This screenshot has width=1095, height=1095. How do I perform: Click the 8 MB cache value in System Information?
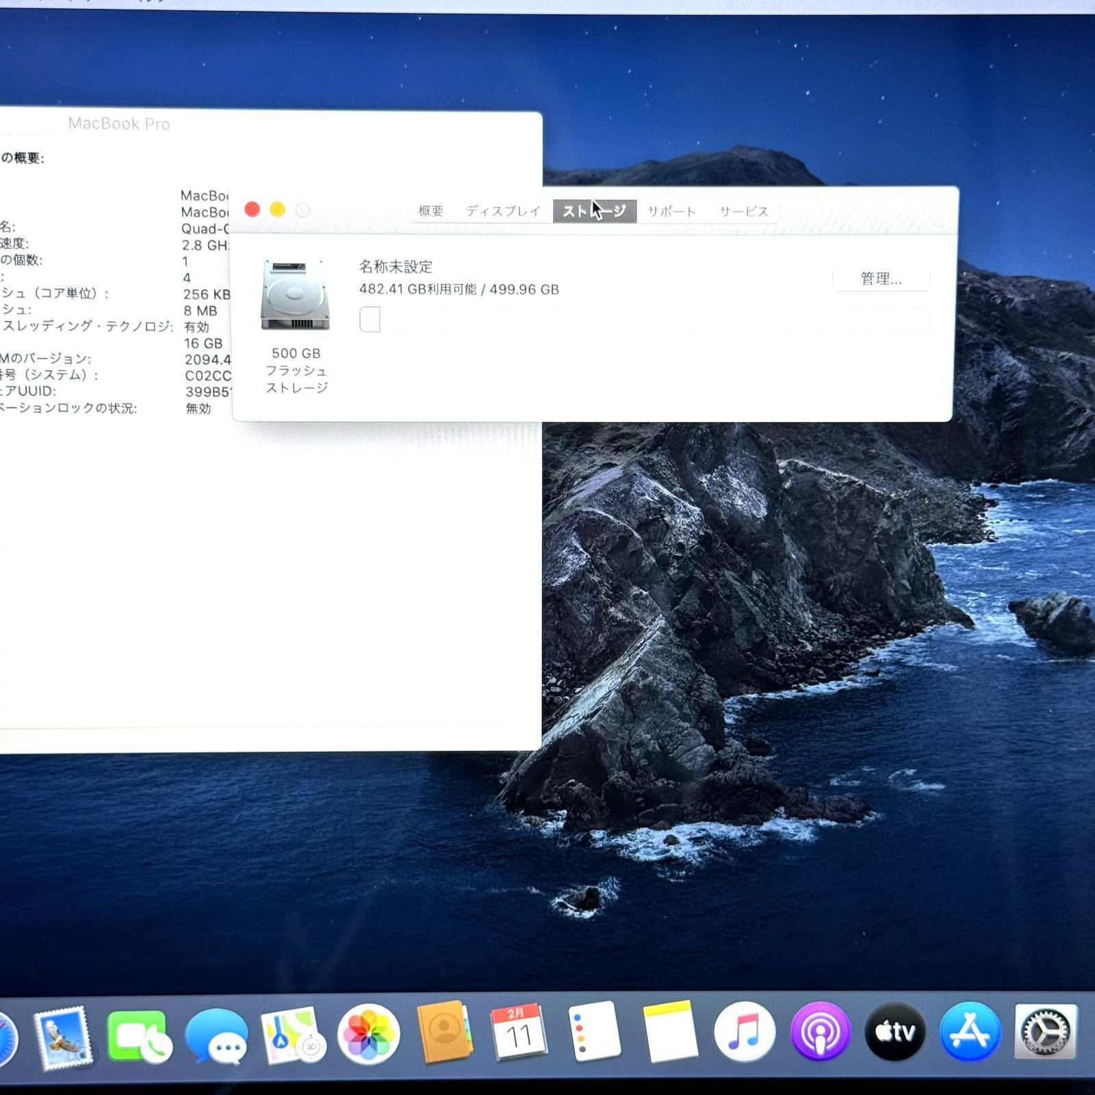click(200, 311)
